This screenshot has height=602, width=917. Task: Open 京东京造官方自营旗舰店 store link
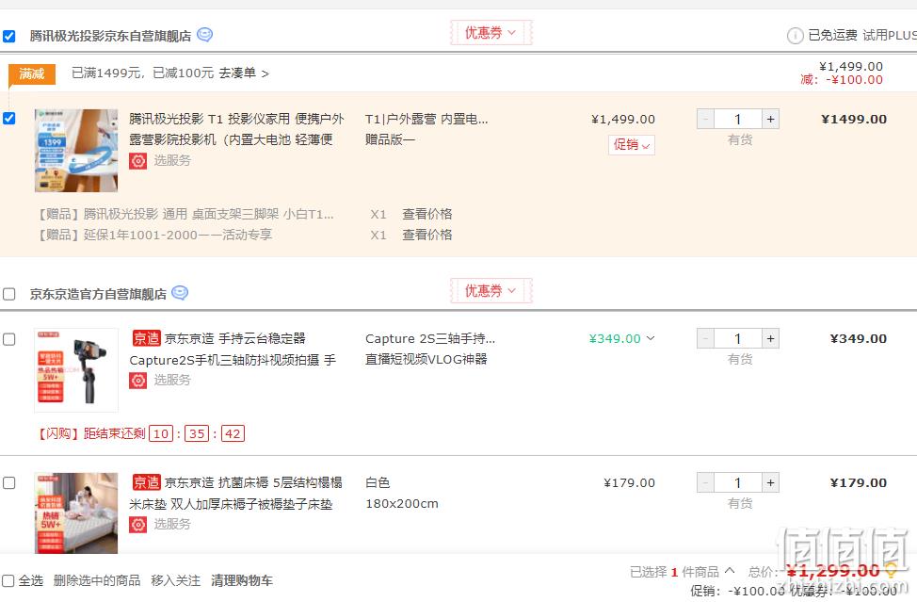98,294
